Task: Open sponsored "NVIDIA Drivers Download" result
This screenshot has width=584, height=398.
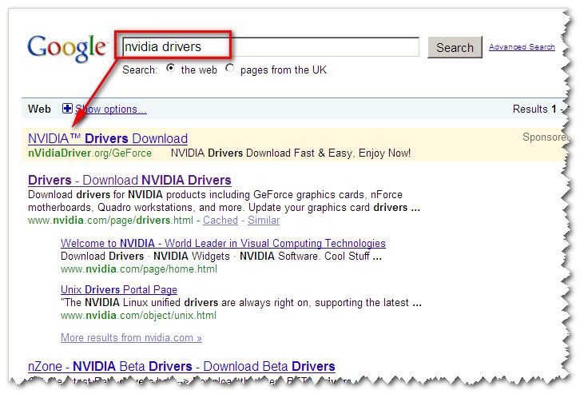Action: point(108,138)
